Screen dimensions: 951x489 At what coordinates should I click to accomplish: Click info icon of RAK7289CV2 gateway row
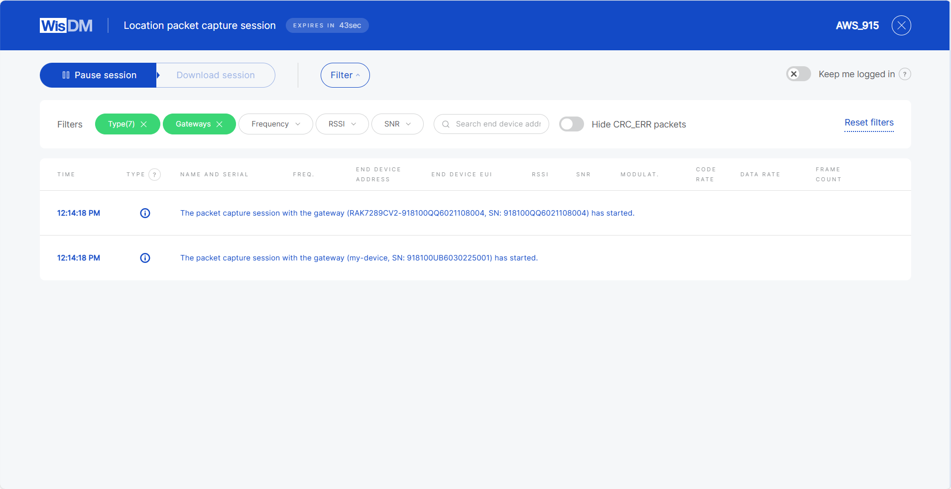(145, 213)
